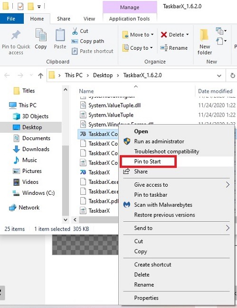Open the ribbon Delete dropdown arrow

click(x=188, y=35)
